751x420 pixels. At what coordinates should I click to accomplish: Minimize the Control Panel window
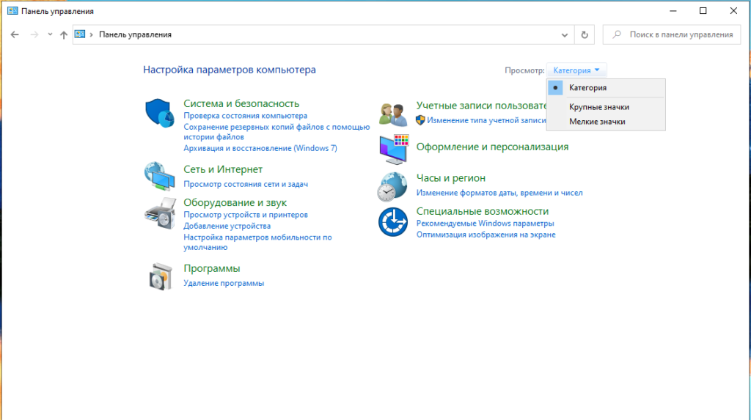[x=673, y=11]
